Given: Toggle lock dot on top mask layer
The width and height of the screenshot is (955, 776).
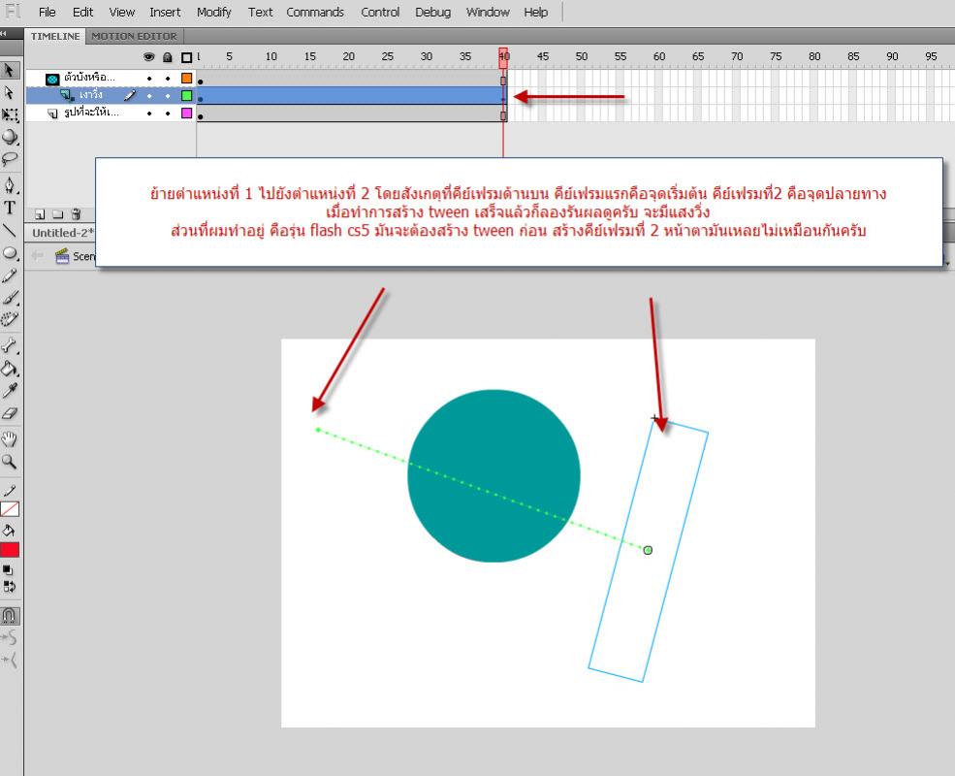Looking at the screenshot, I should pyautogui.click(x=168, y=78).
